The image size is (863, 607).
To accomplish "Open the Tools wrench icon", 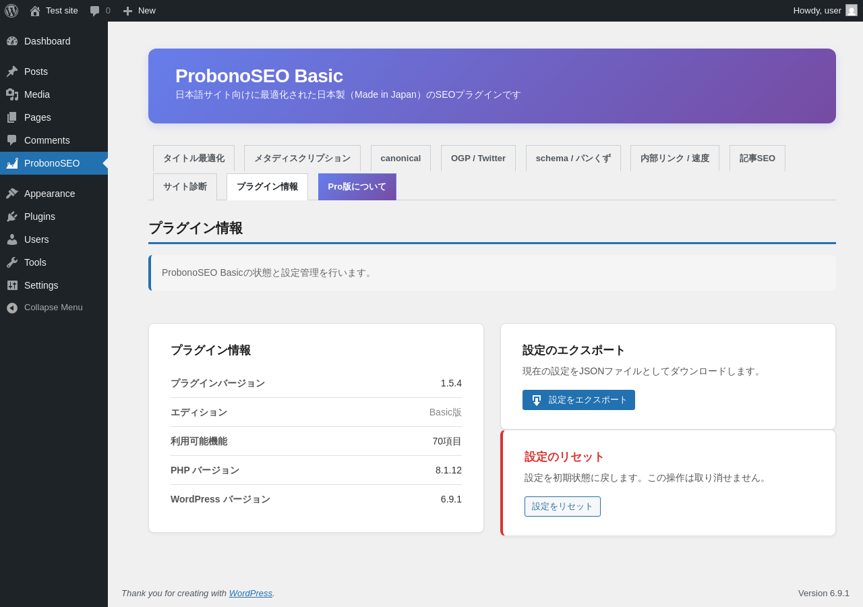I will click(x=12, y=262).
